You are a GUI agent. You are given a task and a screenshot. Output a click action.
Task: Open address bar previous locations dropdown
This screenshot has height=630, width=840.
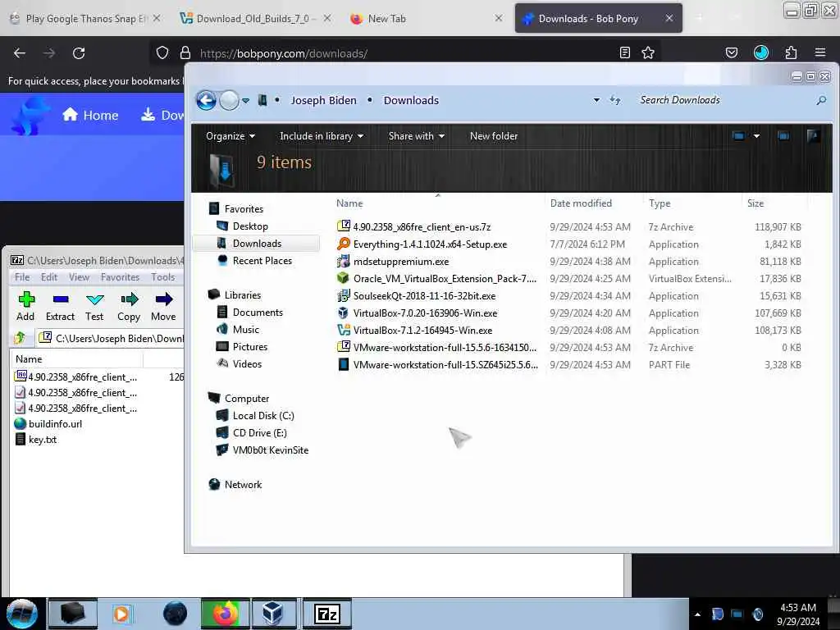(596, 100)
